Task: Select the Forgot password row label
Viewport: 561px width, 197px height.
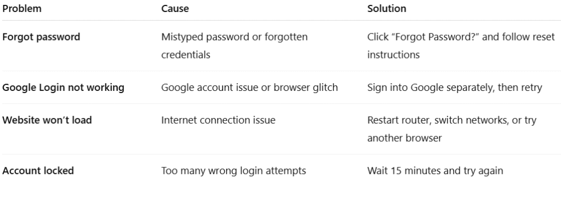Action: [41, 37]
